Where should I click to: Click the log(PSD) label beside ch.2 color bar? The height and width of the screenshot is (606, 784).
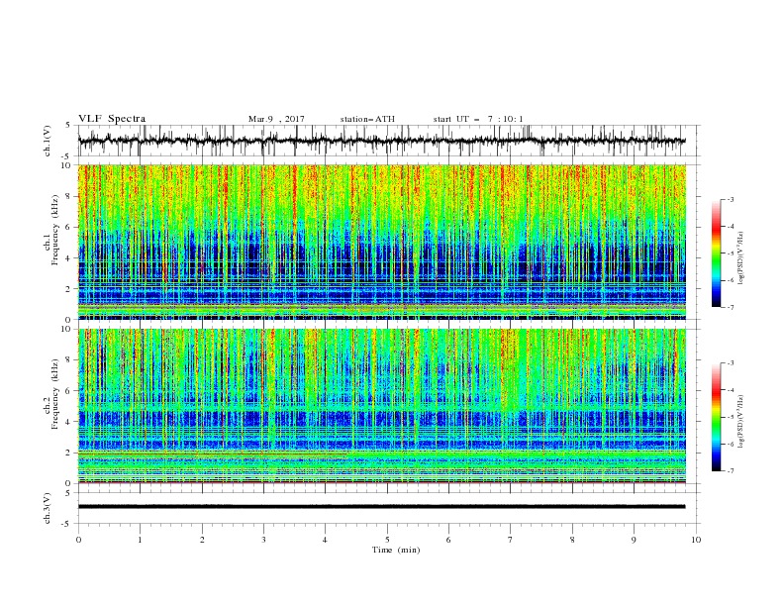click(741, 422)
